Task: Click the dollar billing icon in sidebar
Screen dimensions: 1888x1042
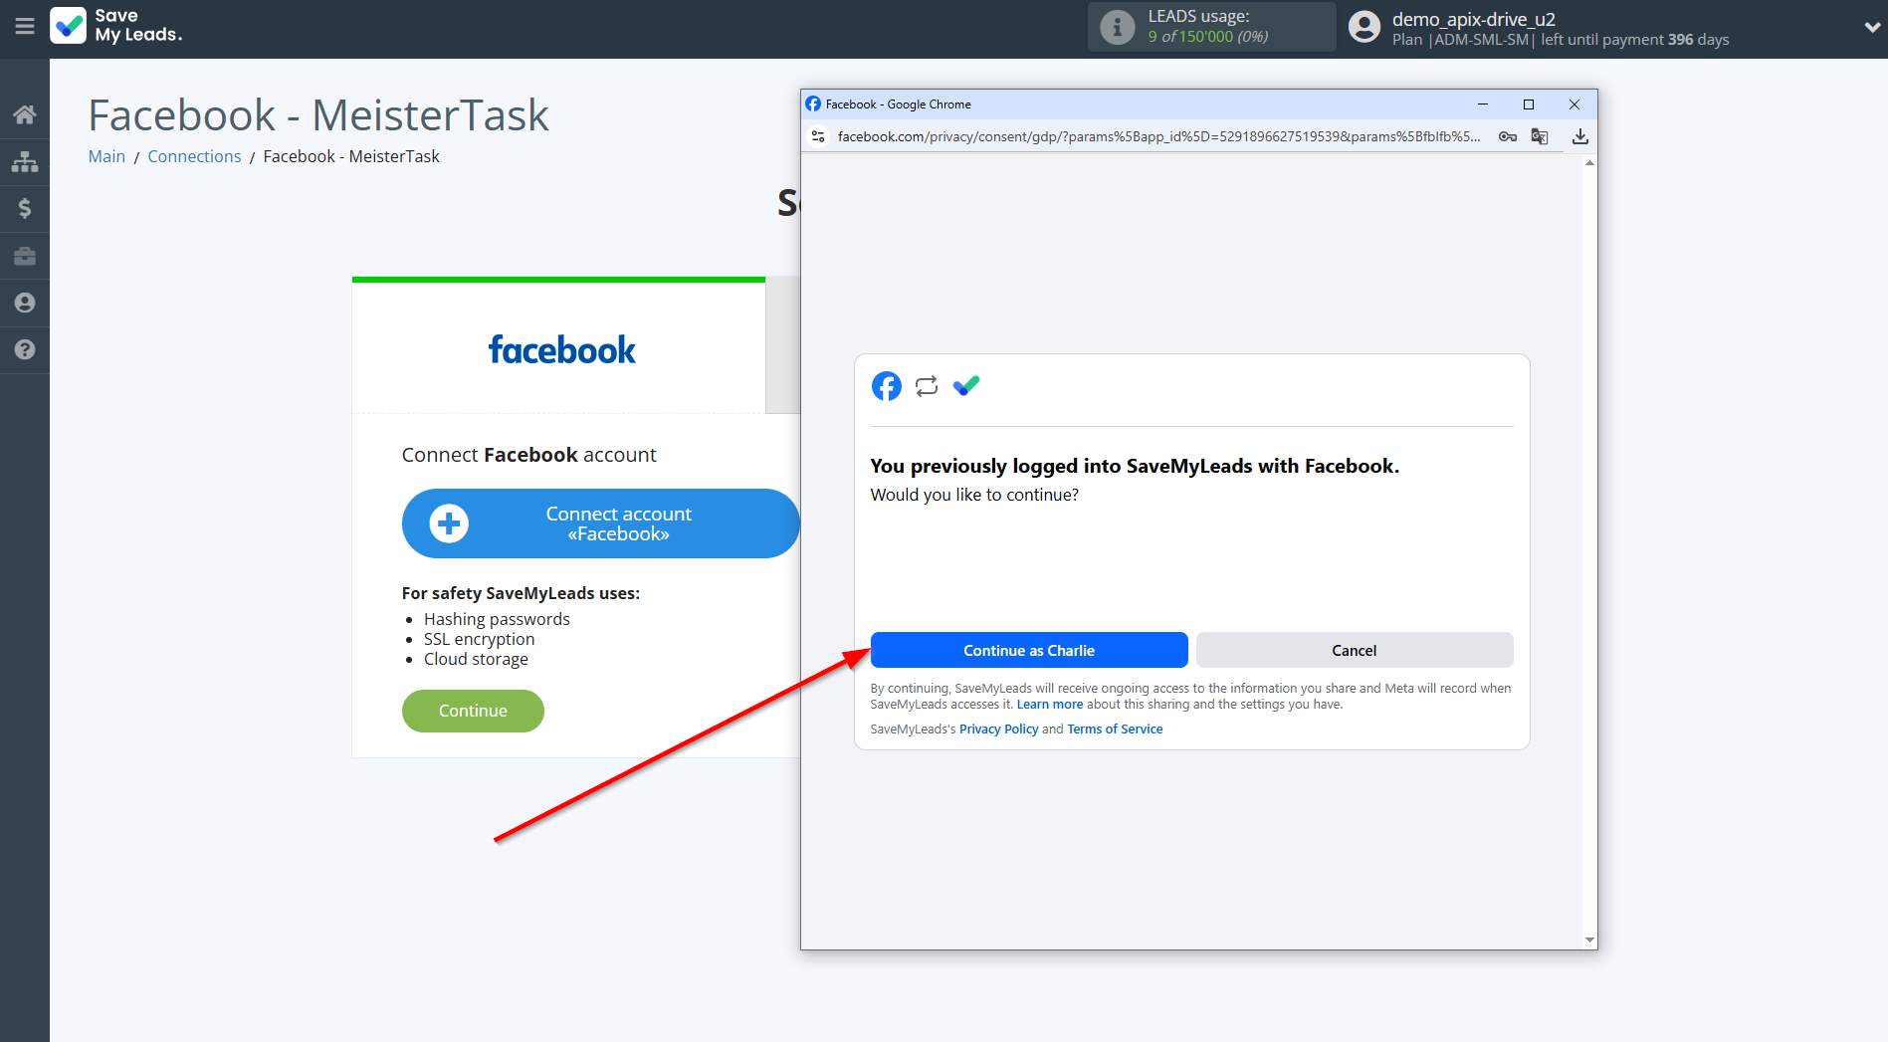Action: 25,208
